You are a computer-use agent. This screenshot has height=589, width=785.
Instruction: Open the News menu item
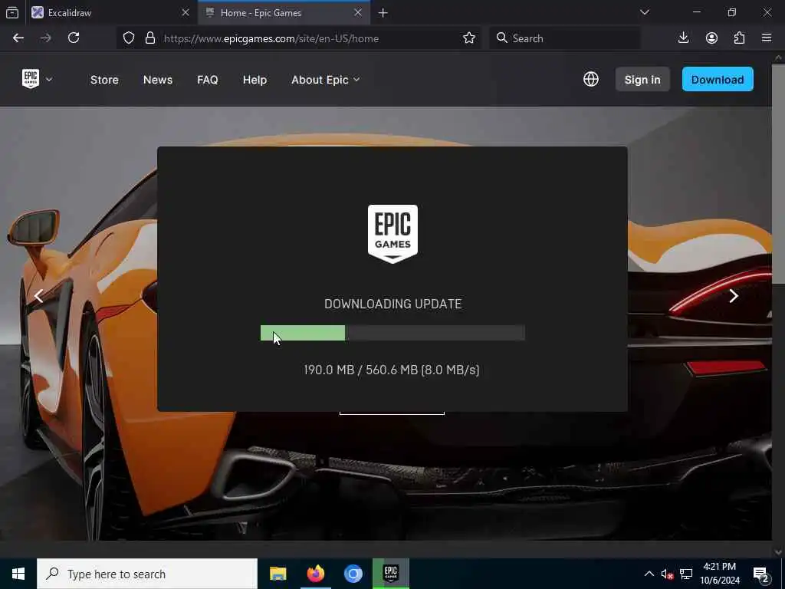tap(158, 80)
